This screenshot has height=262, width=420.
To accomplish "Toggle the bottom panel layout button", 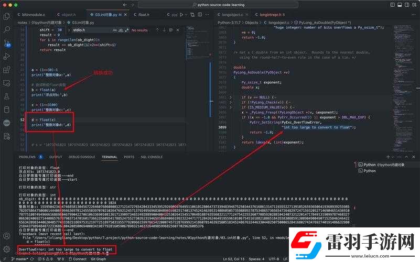I will click(x=400, y=5).
